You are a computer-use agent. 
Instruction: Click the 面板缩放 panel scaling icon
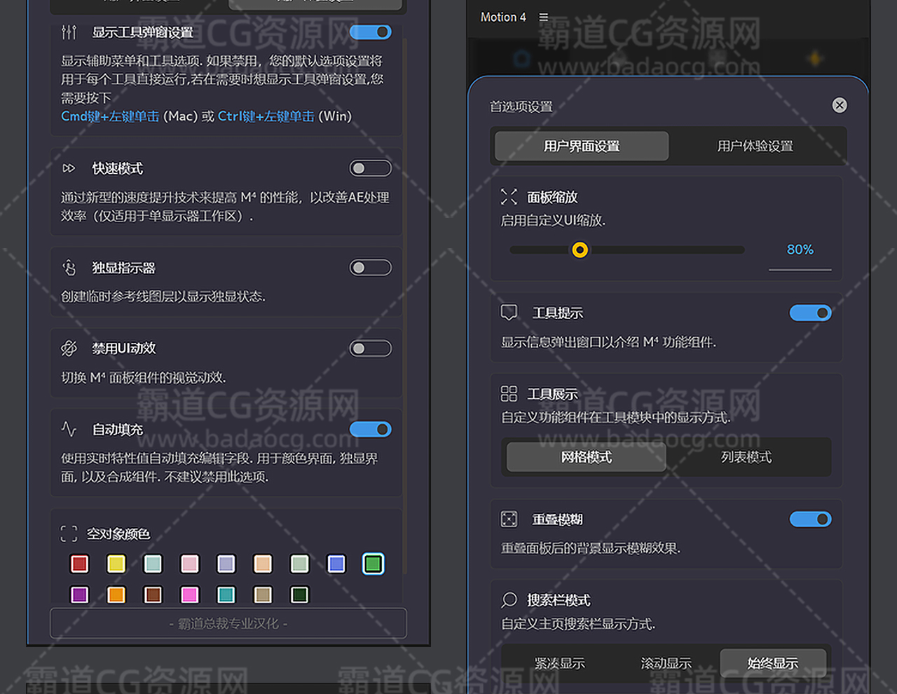click(509, 197)
